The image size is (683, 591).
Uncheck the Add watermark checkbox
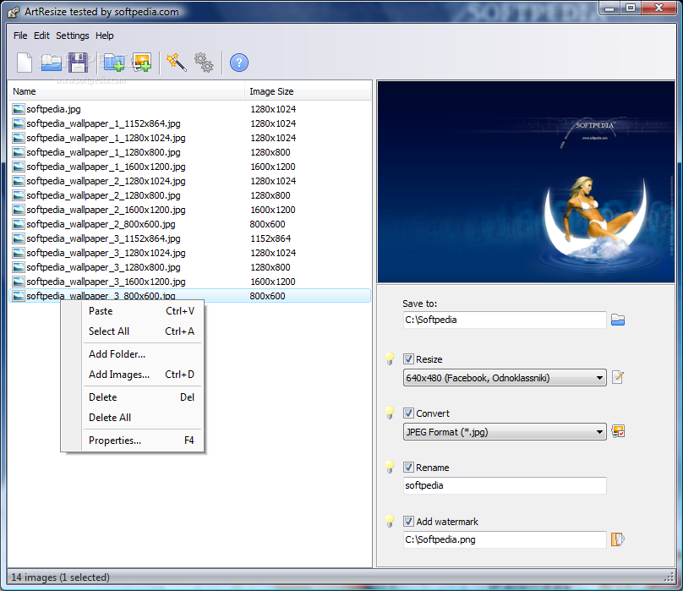408,522
